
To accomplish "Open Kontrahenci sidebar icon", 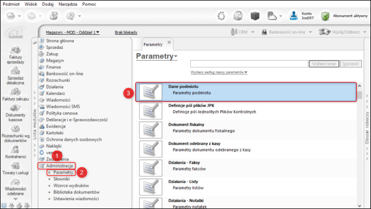I will pos(15,150).
